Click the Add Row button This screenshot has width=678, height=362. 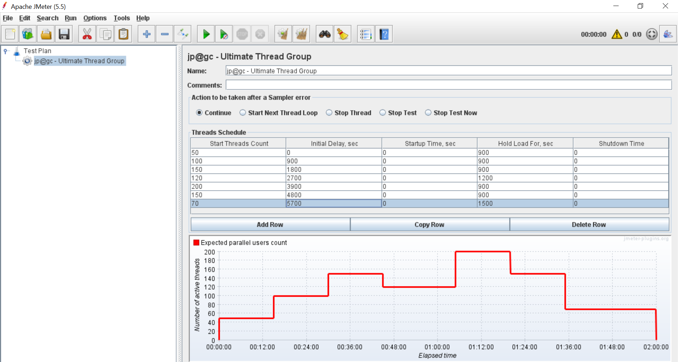(270, 225)
